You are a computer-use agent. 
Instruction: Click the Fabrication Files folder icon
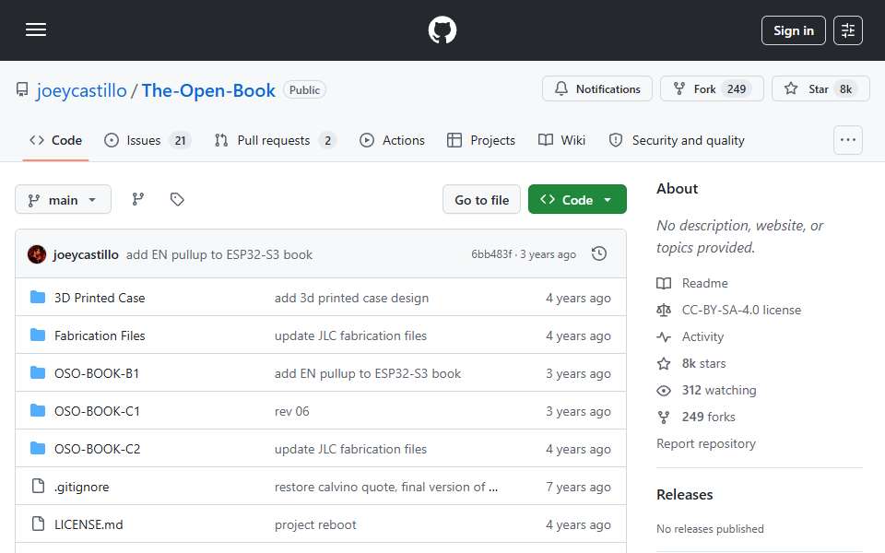[x=38, y=335]
